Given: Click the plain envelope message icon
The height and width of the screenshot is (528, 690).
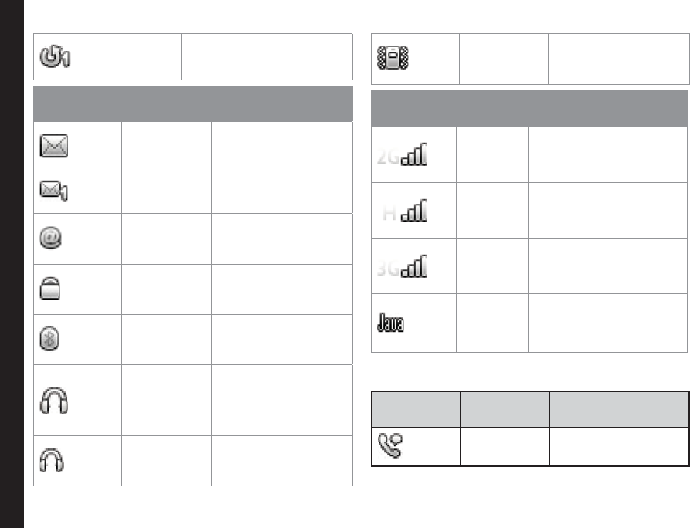Looking at the screenshot, I should [52, 145].
